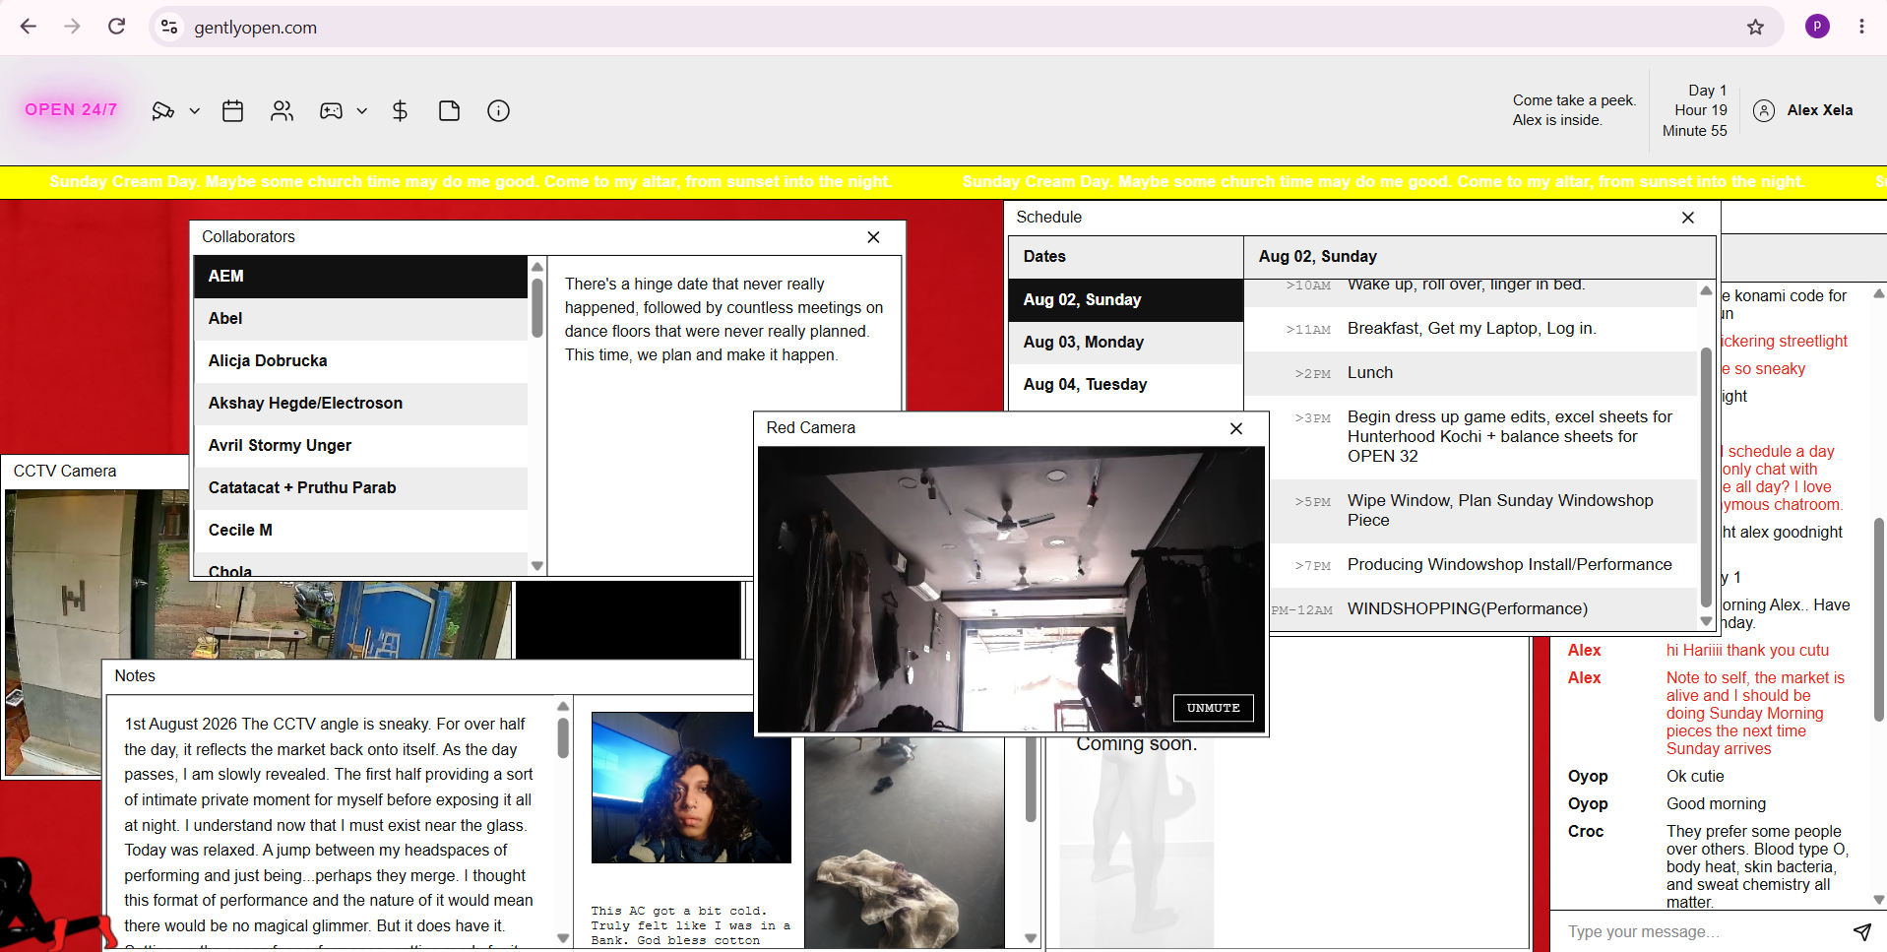This screenshot has height=952, width=1887.
Task: Click the Alex Xela user profile icon
Action: [1764, 110]
